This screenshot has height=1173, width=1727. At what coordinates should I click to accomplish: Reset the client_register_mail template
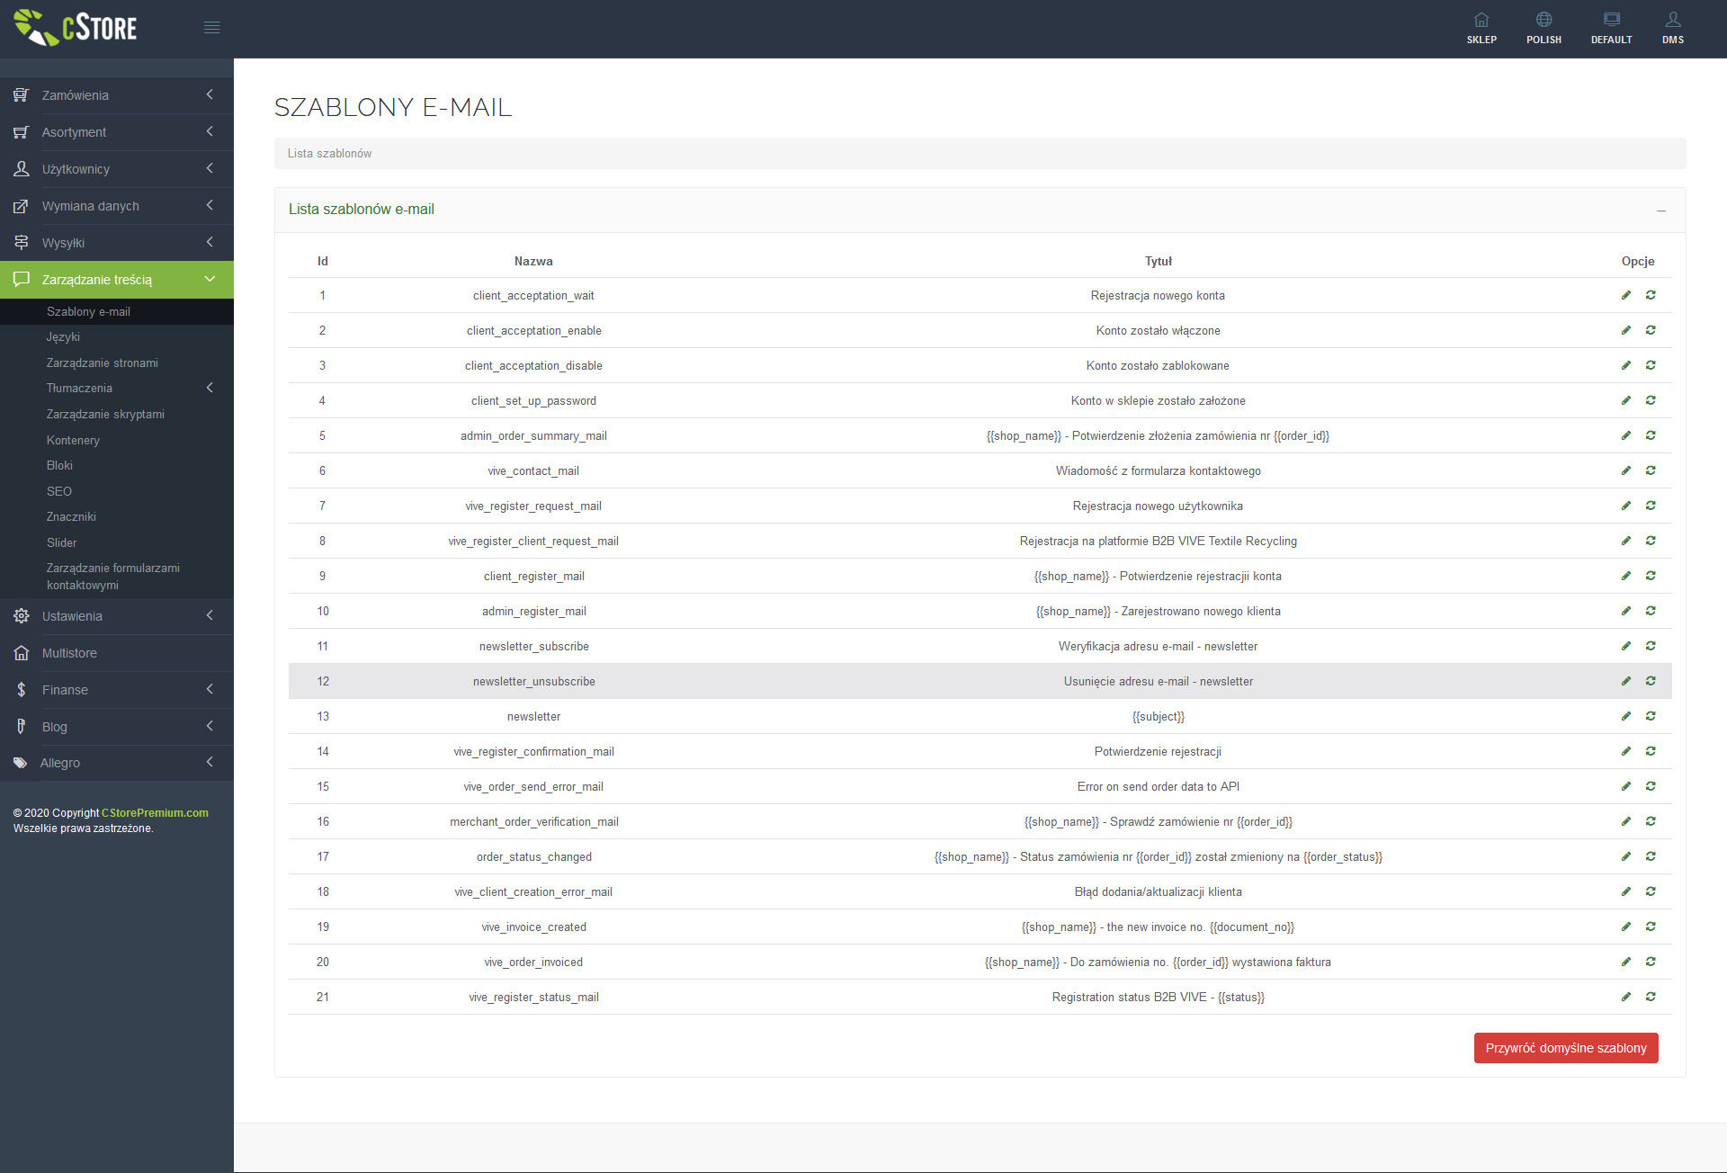1651,576
